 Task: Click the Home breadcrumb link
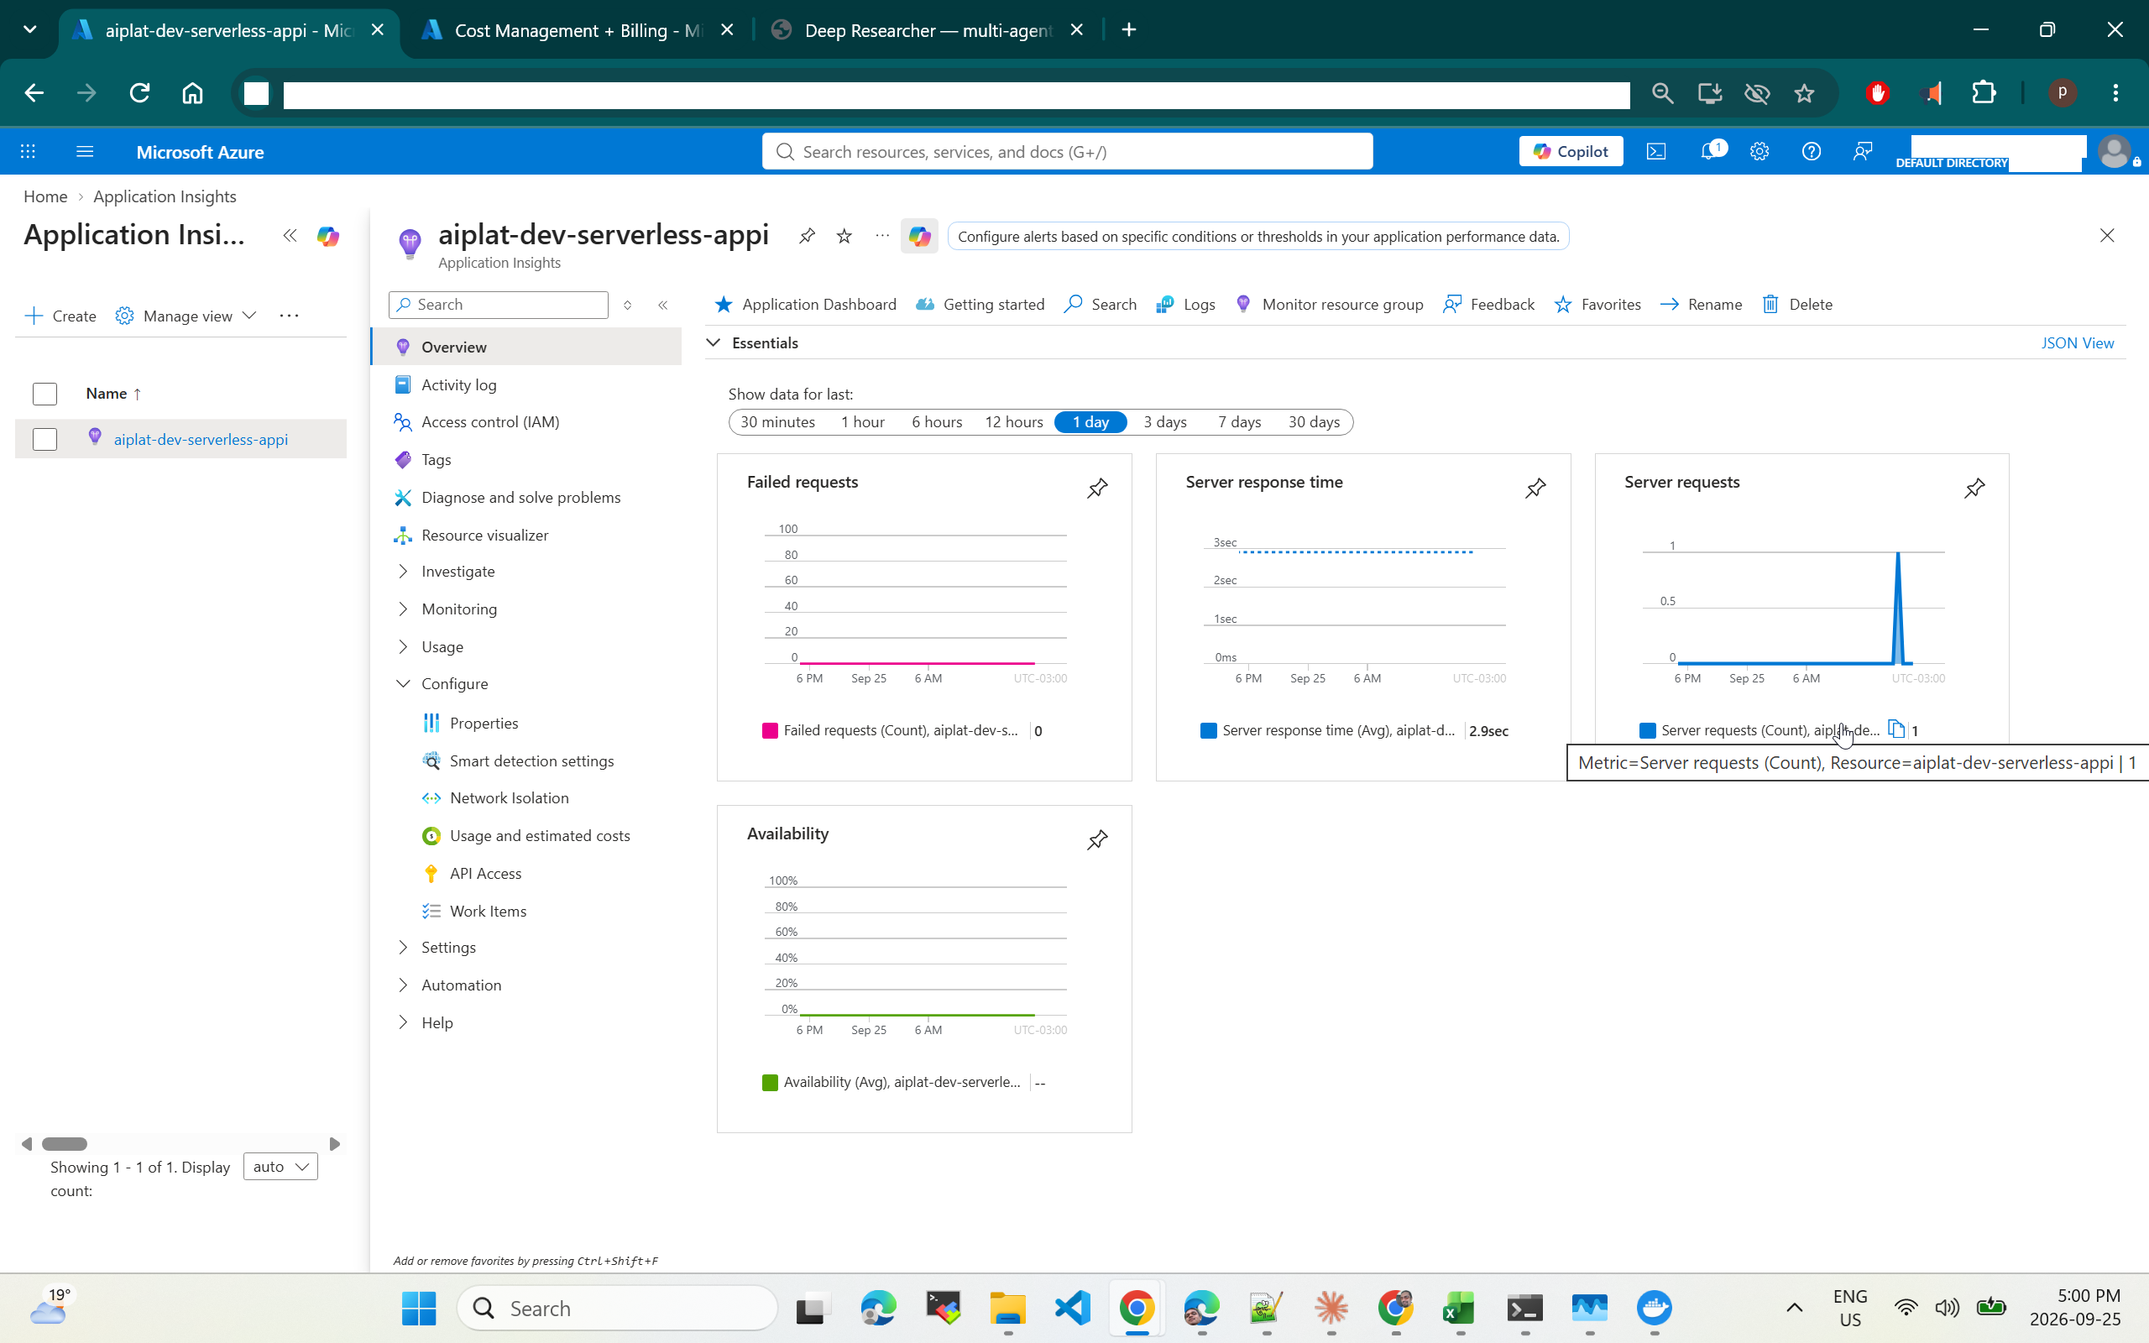pyautogui.click(x=45, y=196)
